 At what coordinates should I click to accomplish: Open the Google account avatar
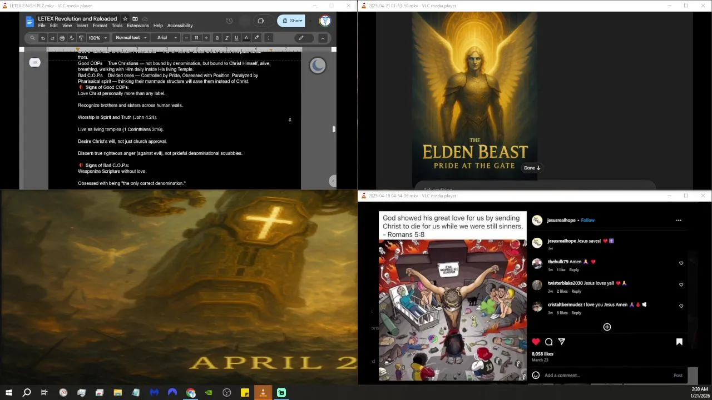(325, 21)
